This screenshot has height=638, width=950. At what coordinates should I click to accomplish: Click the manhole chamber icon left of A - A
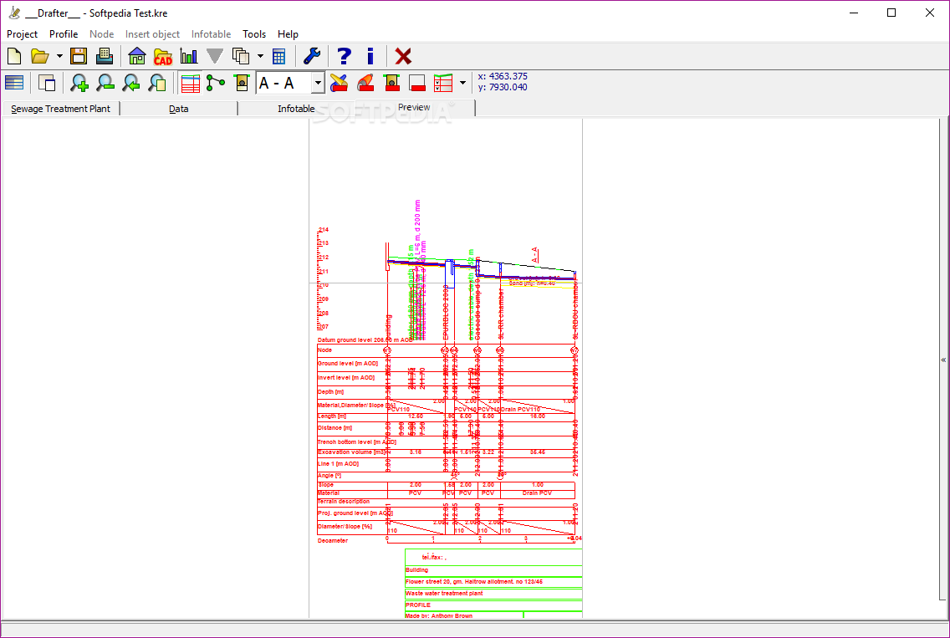tap(242, 83)
